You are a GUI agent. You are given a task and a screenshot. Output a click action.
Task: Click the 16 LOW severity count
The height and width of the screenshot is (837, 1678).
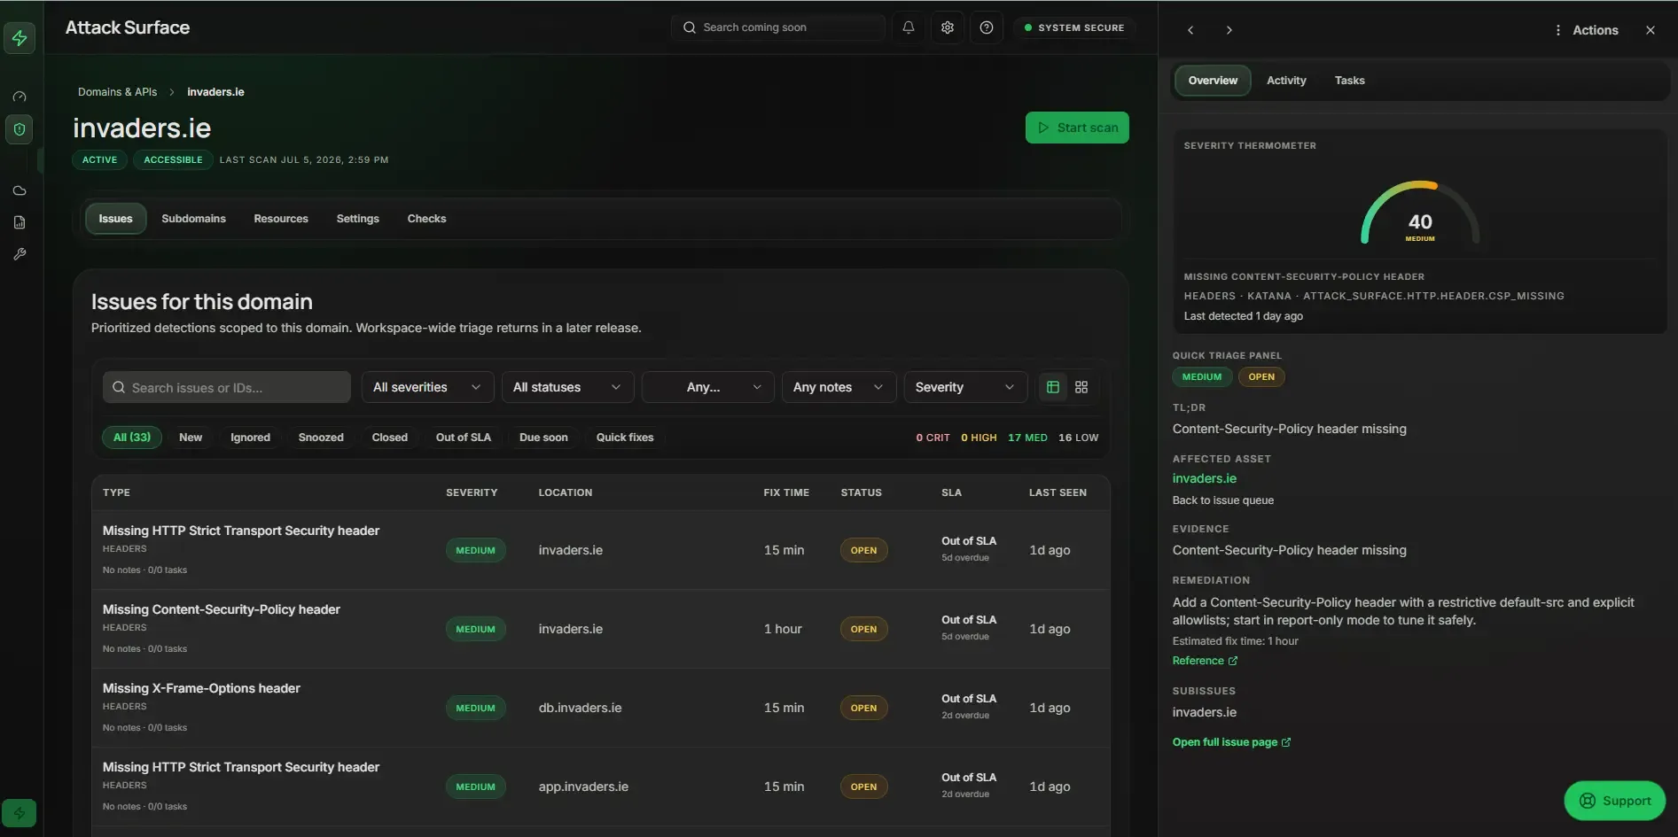[x=1078, y=438]
